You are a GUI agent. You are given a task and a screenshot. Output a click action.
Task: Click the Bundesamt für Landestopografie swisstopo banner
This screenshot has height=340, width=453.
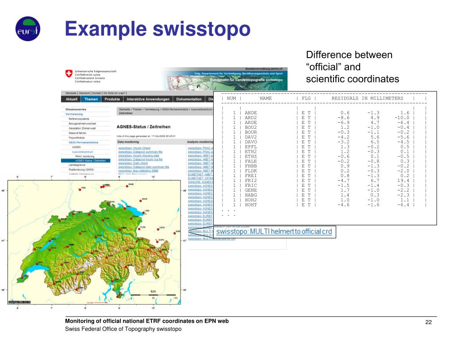[246, 80]
